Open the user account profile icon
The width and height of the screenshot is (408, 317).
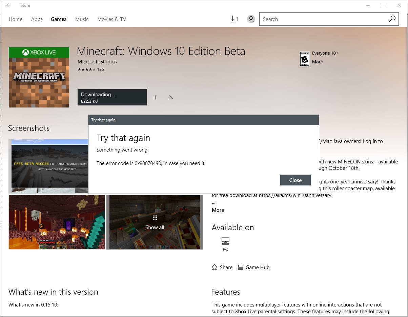click(x=251, y=19)
